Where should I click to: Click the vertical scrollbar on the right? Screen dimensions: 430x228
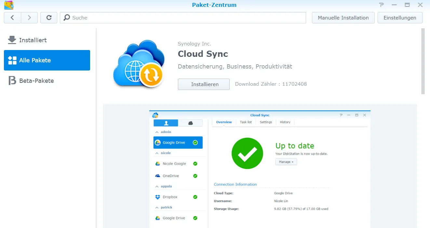[x=423, y=61]
